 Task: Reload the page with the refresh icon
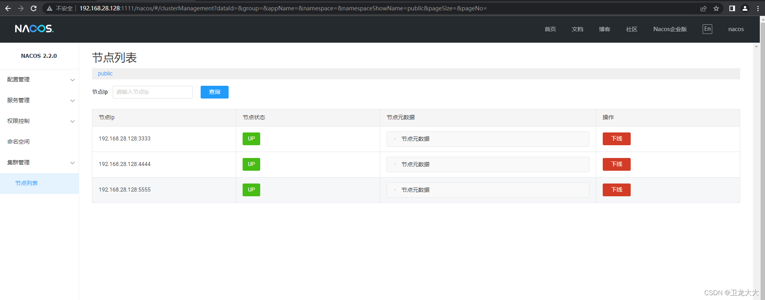[34, 8]
